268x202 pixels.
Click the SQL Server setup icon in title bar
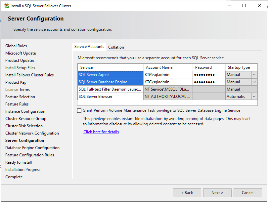[x=6, y=6]
